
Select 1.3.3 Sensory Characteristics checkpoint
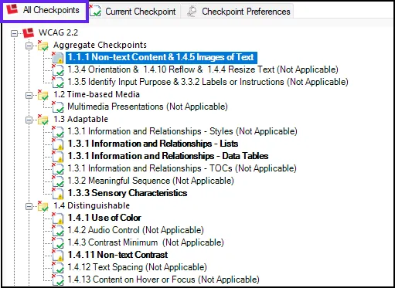click(128, 193)
